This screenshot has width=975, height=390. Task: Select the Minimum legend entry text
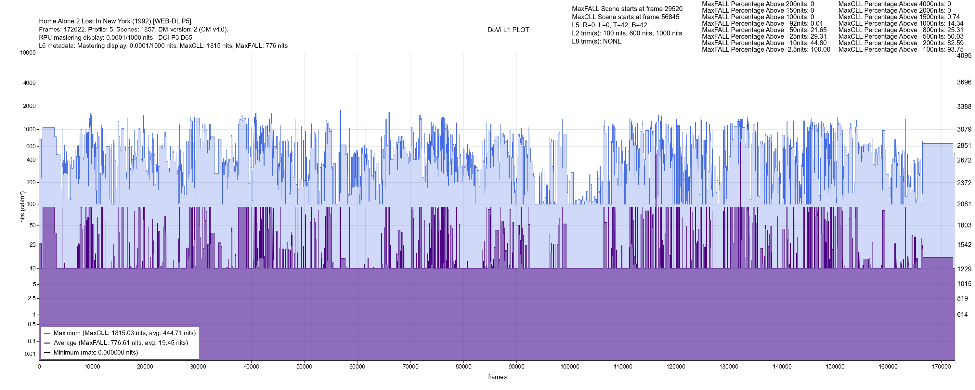pyautogui.click(x=96, y=353)
